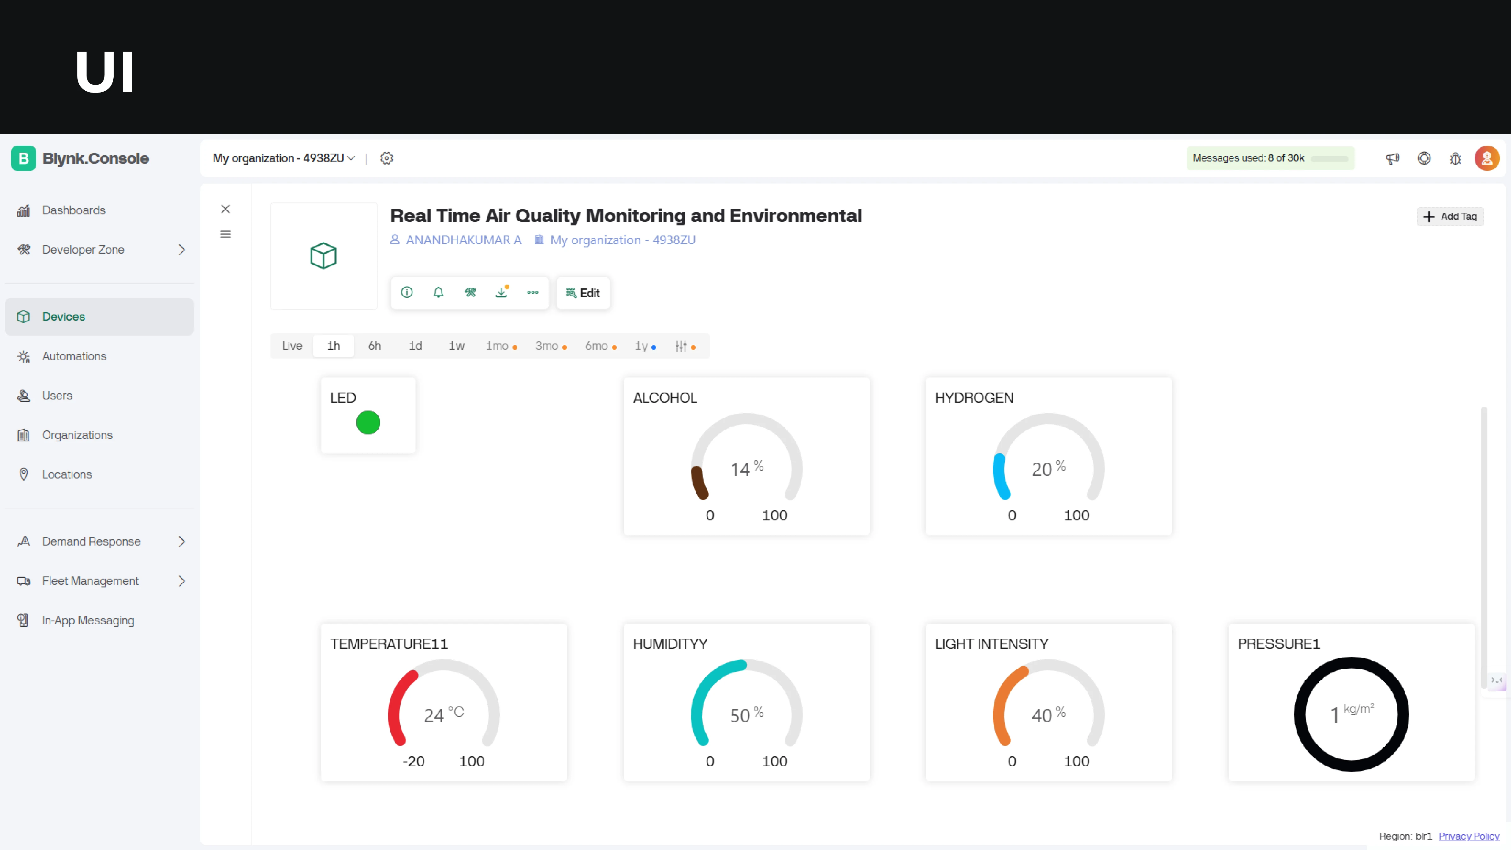Open the Privacy Policy link
Screen dimensions: 1511x850
1469,836
